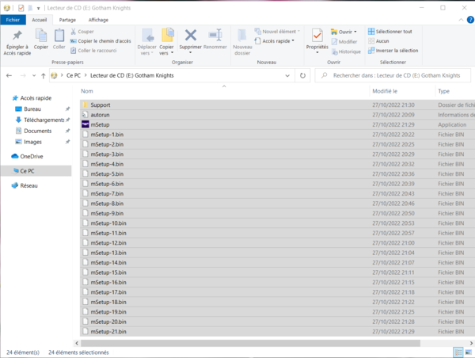The width and height of the screenshot is (475, 358).
Task: Open Copier vers dropdown
Action: (x=166, y=50)
